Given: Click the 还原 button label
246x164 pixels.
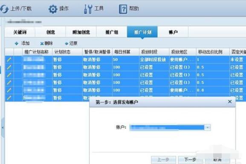Looking at the screenshot, I should click(73, 43).
